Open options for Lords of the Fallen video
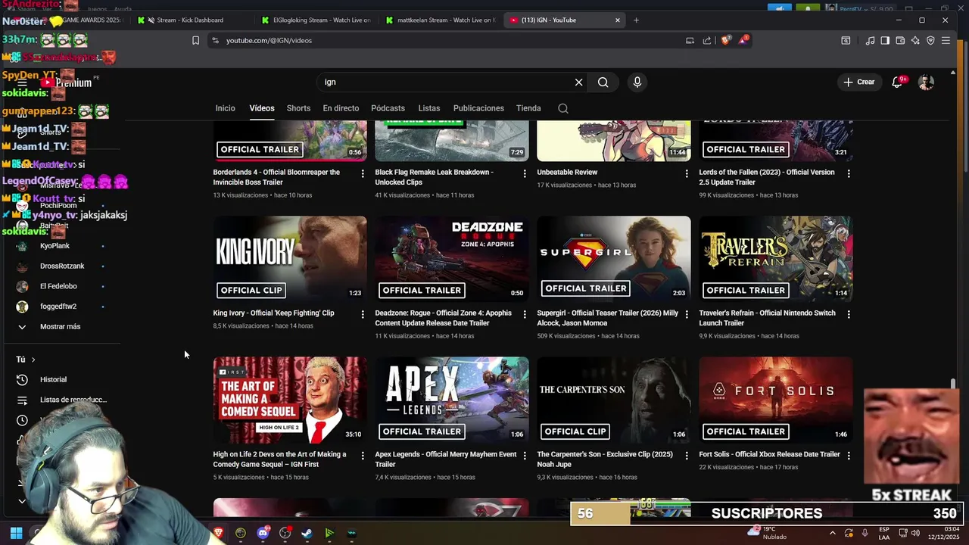Screen dimensions: 969x545 click(848, 173)
